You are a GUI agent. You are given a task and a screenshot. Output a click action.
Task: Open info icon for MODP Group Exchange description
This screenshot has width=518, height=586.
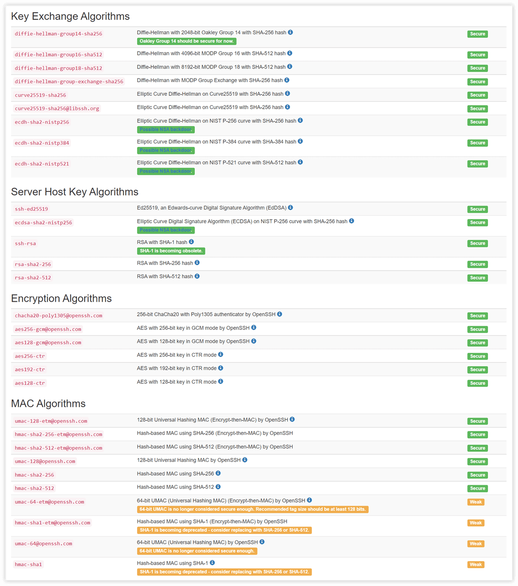click(287, 80)
